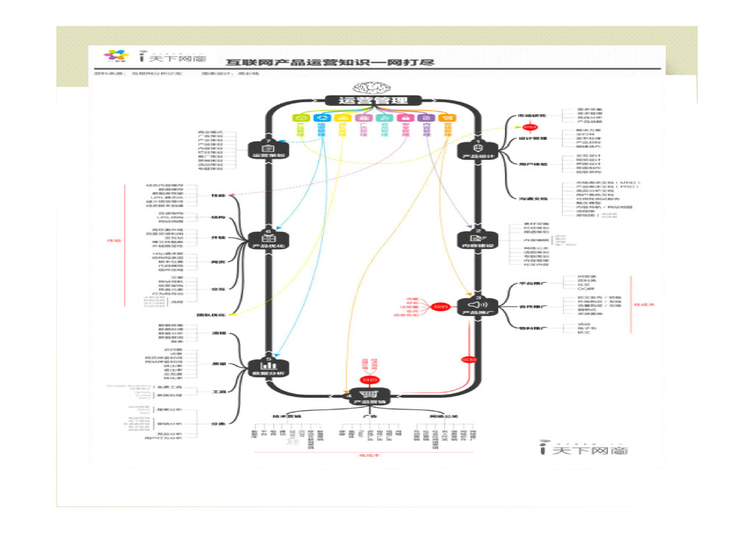The height and width of the screenshot is (533, 754).
Task: Select node 2 内容建设 icon
Action: pyautogui.click(x=477, y=240)
